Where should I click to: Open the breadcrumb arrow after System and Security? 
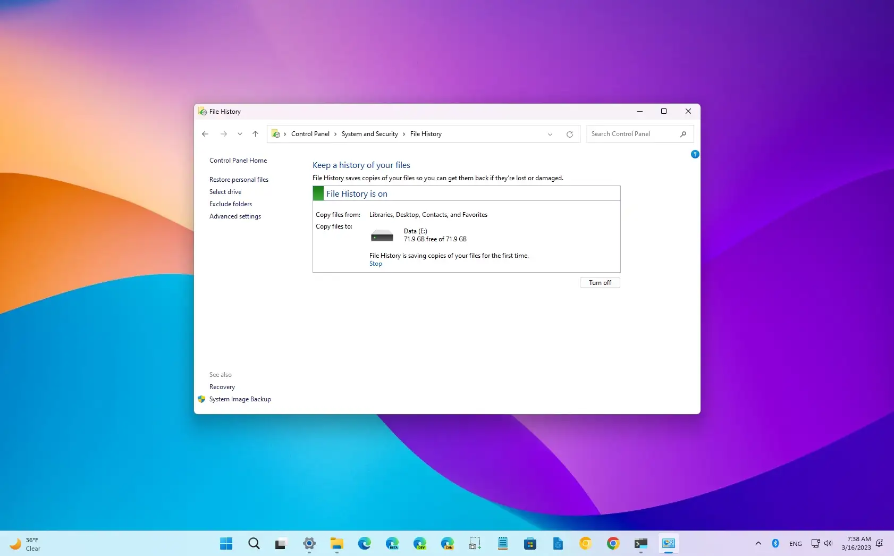click(x=403, y=134)
